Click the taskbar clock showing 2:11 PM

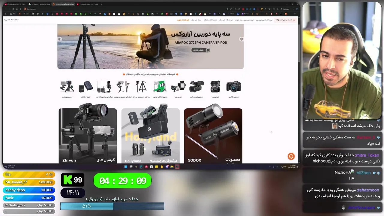[x=292, y=167]
